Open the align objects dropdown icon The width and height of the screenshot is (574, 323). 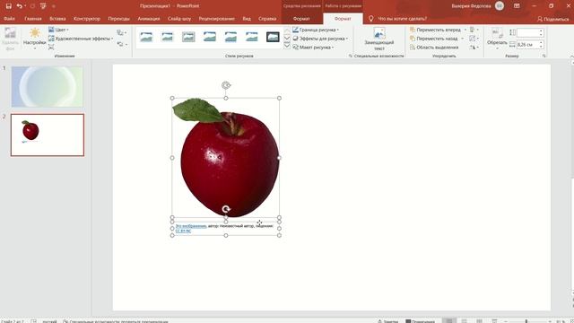pyautogui.click(x=474, y=30)
